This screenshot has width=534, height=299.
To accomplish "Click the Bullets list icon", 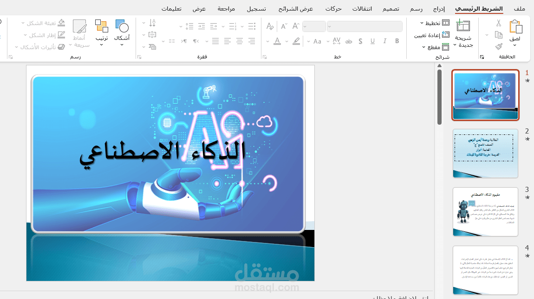I will pyautogui.click(x=252, y=26).
